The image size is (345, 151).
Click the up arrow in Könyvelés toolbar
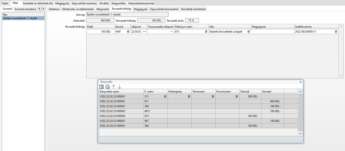pos(113,86)
